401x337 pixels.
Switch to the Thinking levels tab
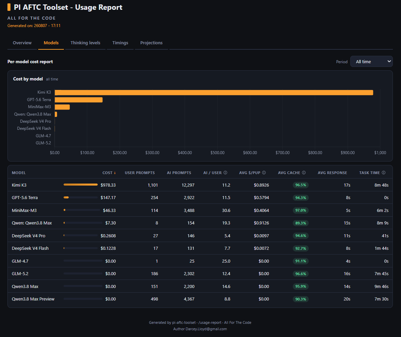[x=86, y=43]
